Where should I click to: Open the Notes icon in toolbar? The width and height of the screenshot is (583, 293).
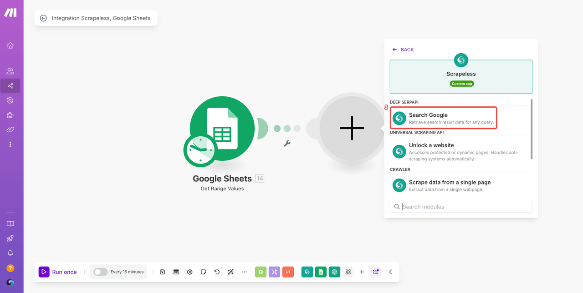coord(203,272)
